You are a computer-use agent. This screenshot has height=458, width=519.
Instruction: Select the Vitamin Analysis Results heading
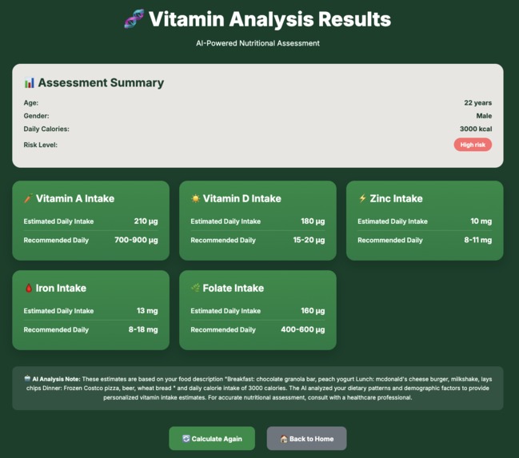click(269, 19)
